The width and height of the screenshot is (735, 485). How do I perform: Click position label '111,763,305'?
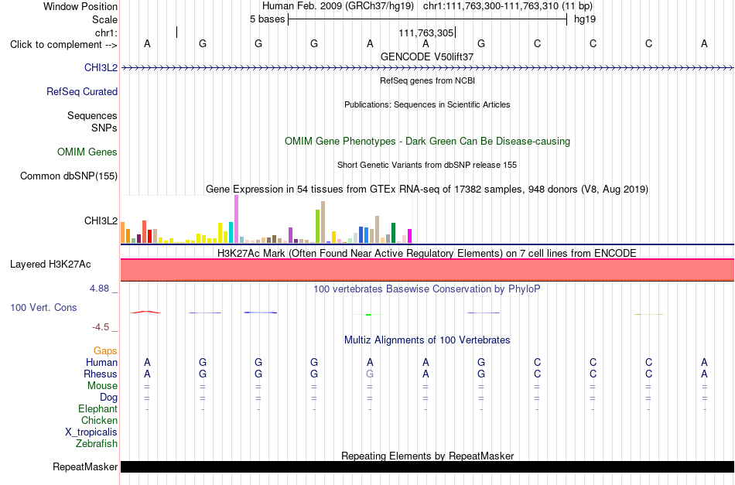(x=426, y=32)
